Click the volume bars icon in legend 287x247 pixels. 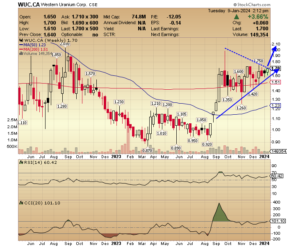21,53
